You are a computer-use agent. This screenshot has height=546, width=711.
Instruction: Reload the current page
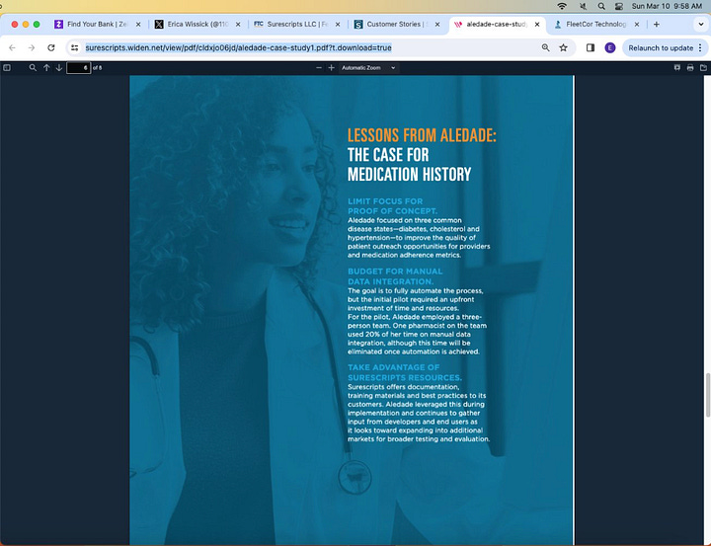(x=51, y=47)
